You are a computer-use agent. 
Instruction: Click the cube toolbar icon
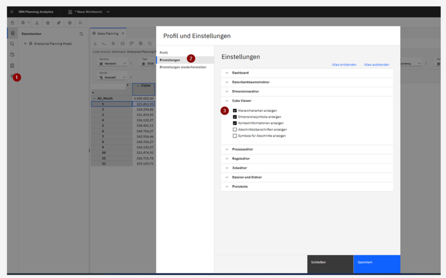48,23
